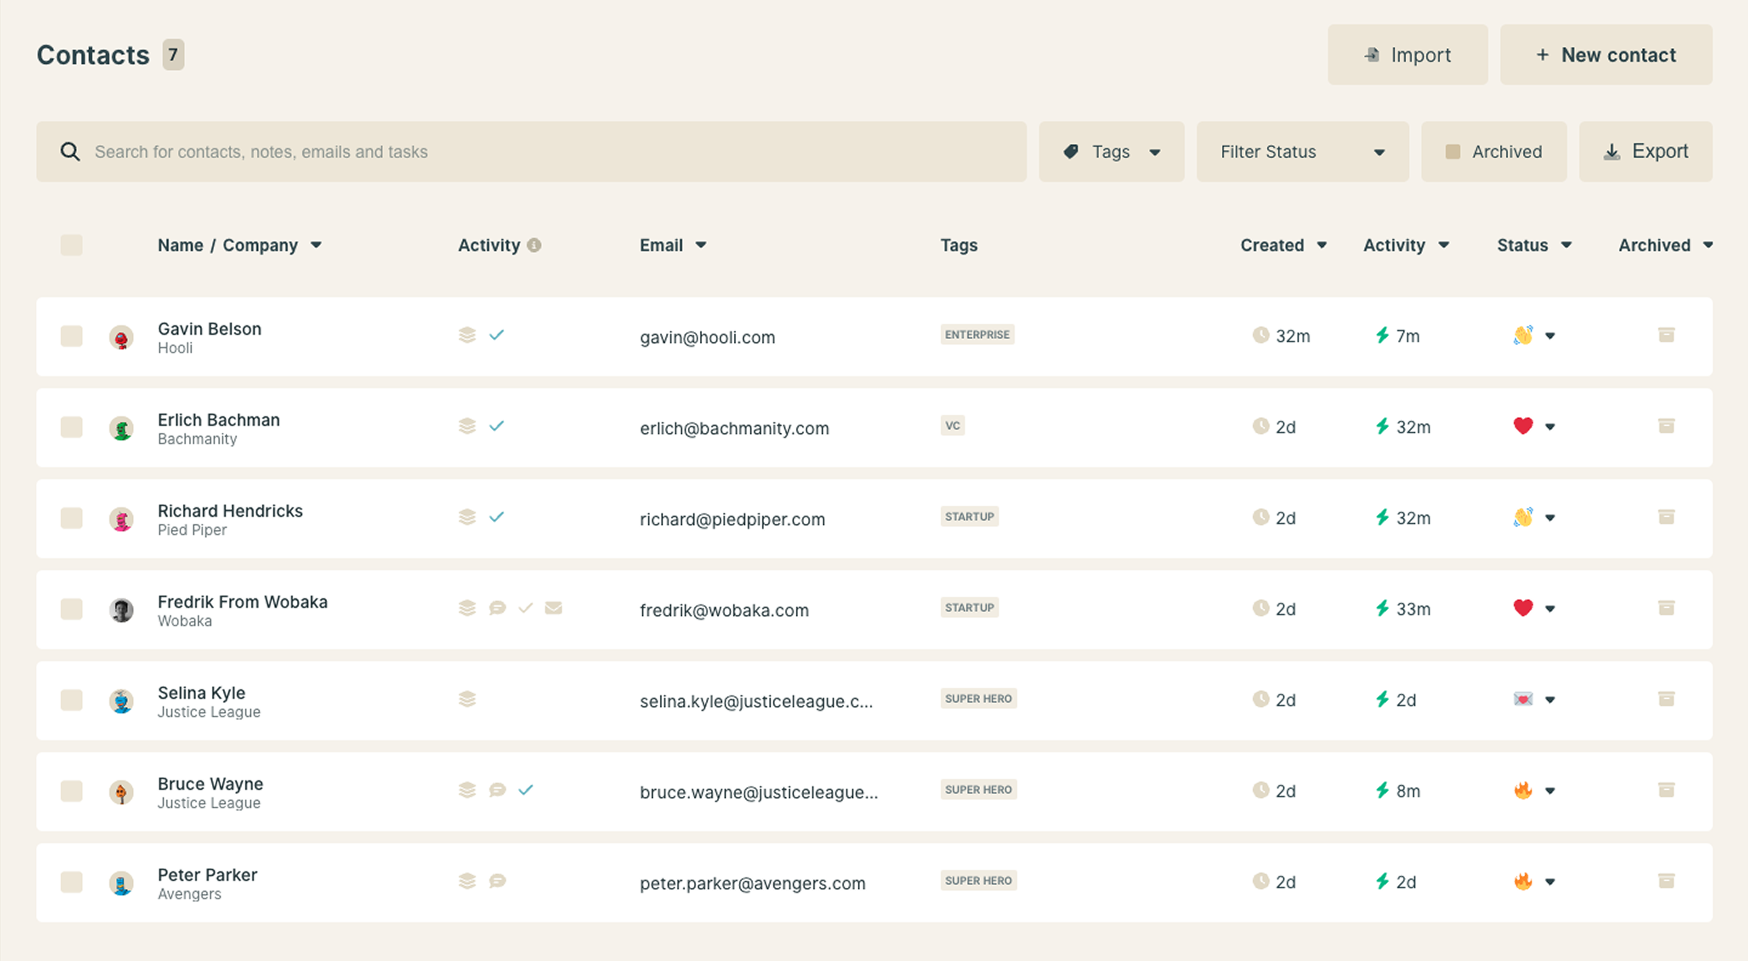Select the Gavin Belson row checkbox
Screen dimensions: 1748x961
(71, 336)
